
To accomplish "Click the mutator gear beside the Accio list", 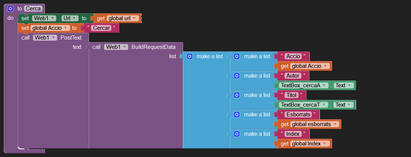I will (237, 56).
